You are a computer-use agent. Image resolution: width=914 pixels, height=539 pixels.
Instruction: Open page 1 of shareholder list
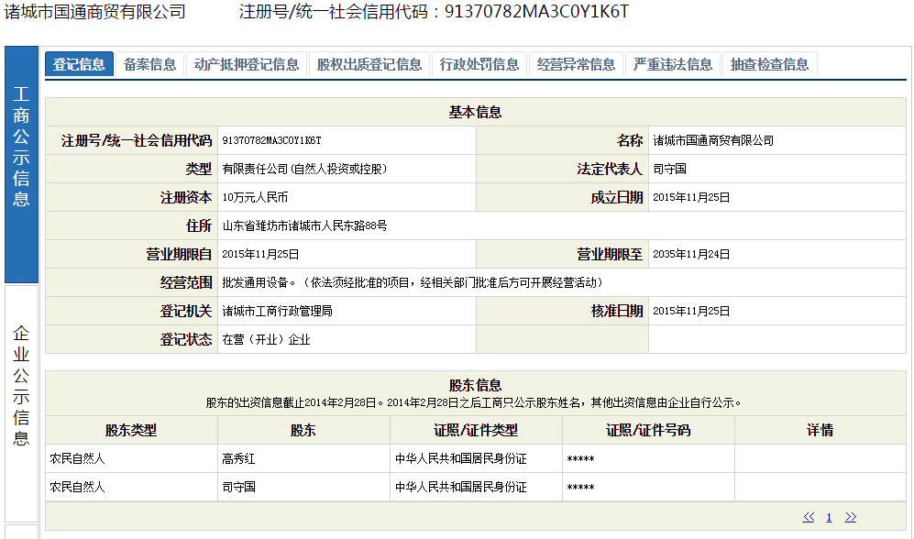(x=829, y=517)
